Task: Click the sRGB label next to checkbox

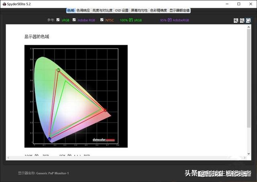Action: pyautogui.click(x=65, y=20)
